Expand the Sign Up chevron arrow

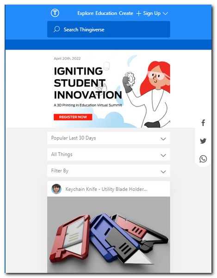(x=165, y=13)
